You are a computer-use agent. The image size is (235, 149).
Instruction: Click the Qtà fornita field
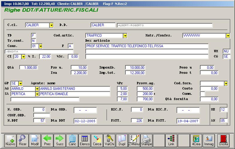pos(209,99)
